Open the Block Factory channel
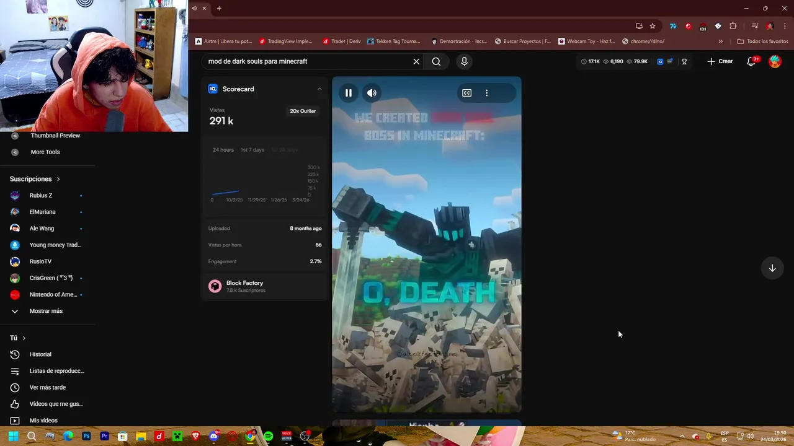 (244, 283)
